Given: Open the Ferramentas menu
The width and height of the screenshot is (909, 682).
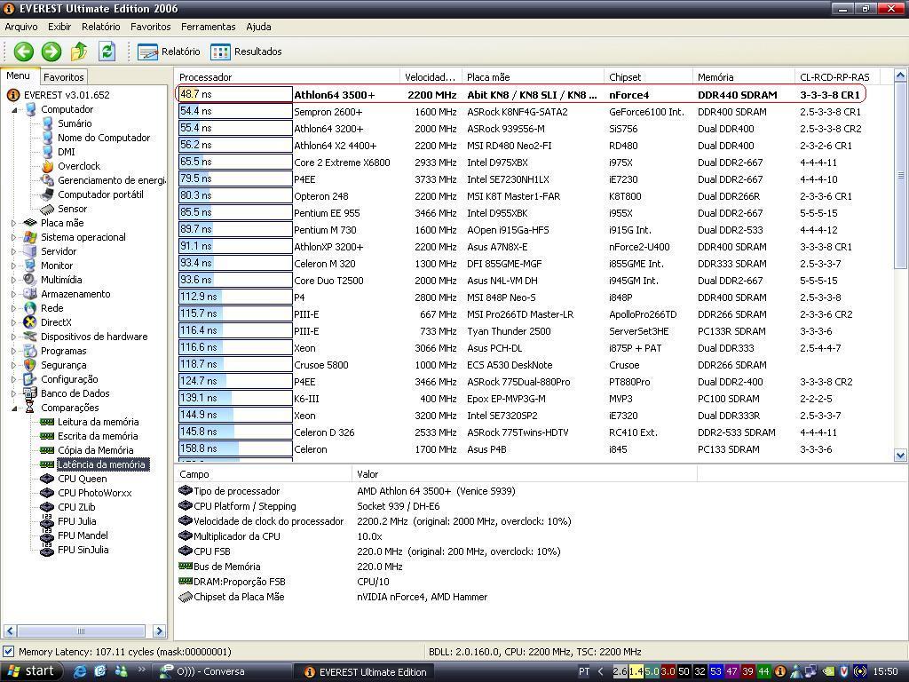Looking at the screenshot, I should point(208,27).
